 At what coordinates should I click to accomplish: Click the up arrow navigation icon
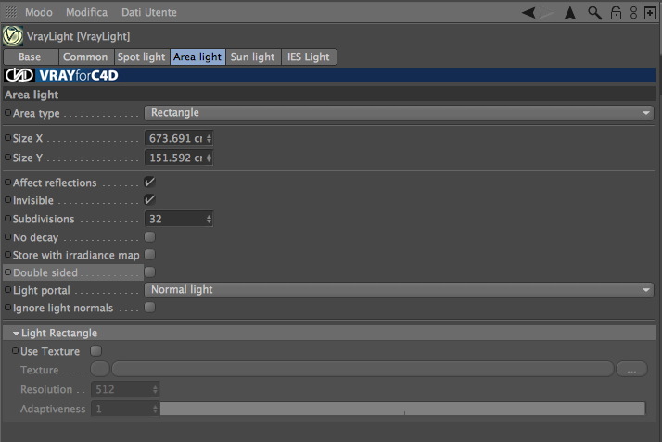(x=570, y=13)
